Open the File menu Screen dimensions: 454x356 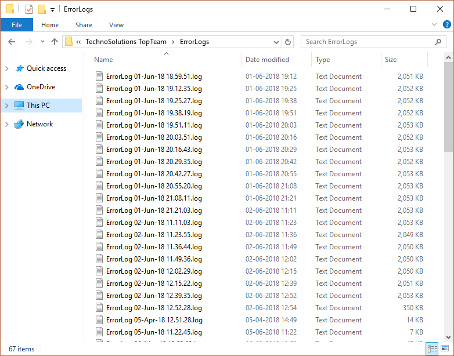coord(17,25)
